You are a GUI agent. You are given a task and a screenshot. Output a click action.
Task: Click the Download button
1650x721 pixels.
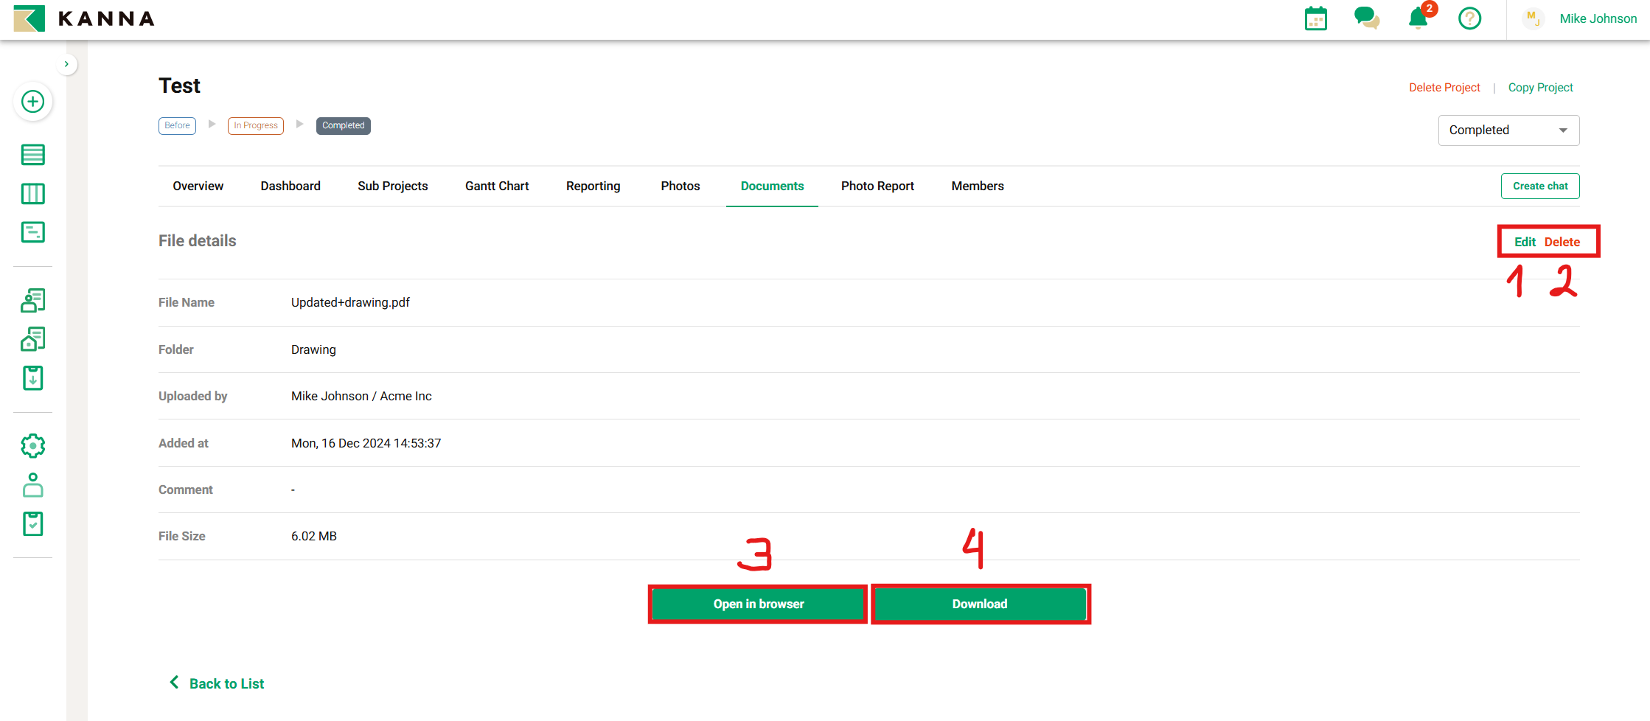click(x=980, y=605)
